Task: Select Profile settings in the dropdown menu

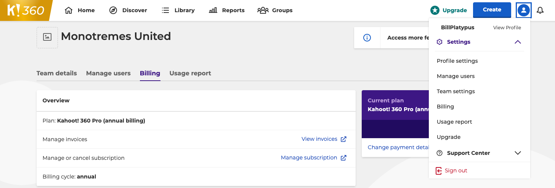Action: coord(457,61)
